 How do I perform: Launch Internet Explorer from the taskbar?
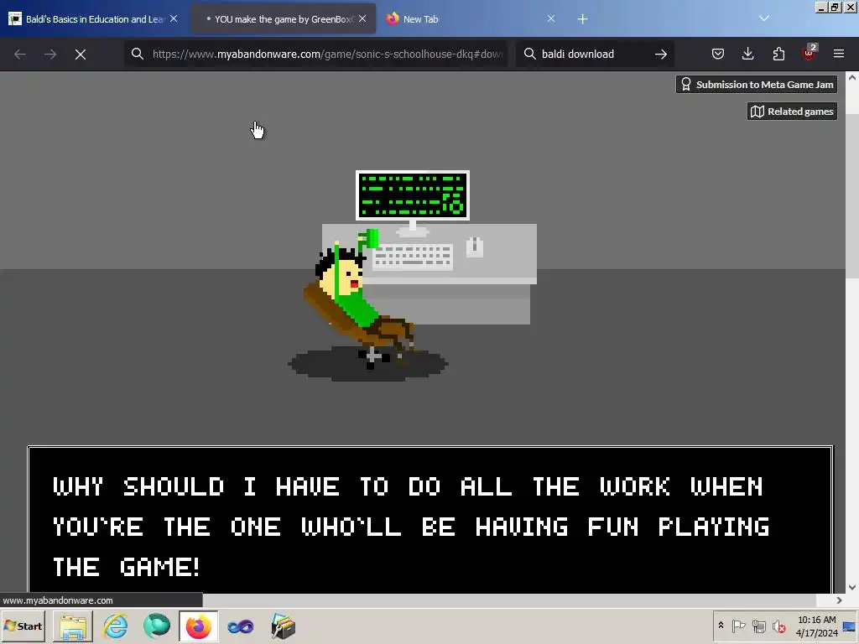[x=116, y=626]
